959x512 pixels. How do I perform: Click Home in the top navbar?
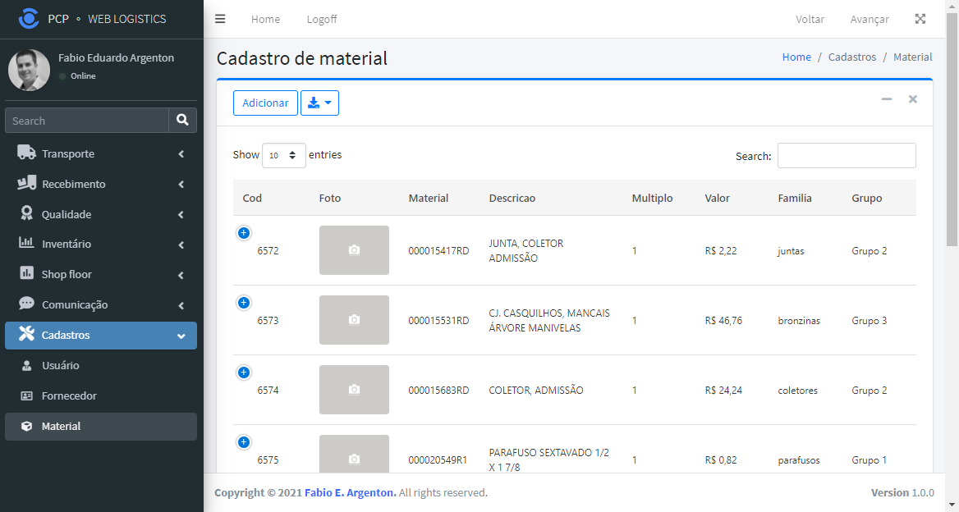coord(265,19)
